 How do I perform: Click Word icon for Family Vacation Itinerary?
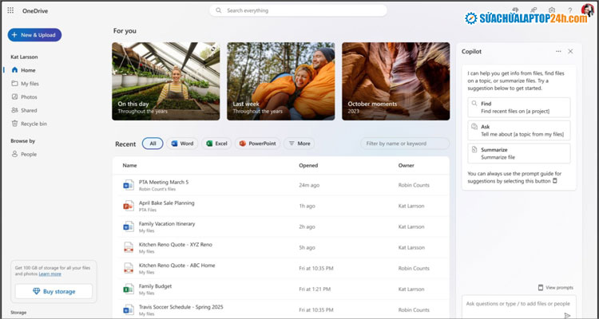point(129,226)
